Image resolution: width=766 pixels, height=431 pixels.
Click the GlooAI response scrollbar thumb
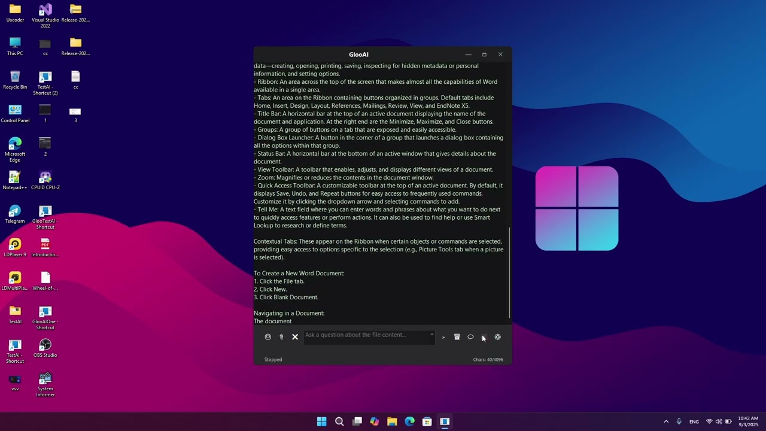509,272
